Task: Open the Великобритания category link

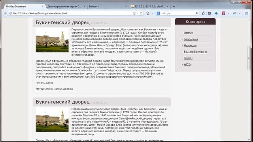Action: click(x=195, y=52)
